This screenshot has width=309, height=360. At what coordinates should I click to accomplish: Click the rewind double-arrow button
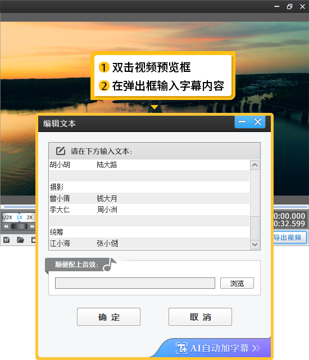tap(6, 226)
